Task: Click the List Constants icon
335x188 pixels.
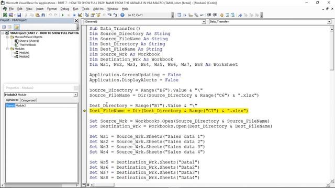Action: (x=185, y=15)
